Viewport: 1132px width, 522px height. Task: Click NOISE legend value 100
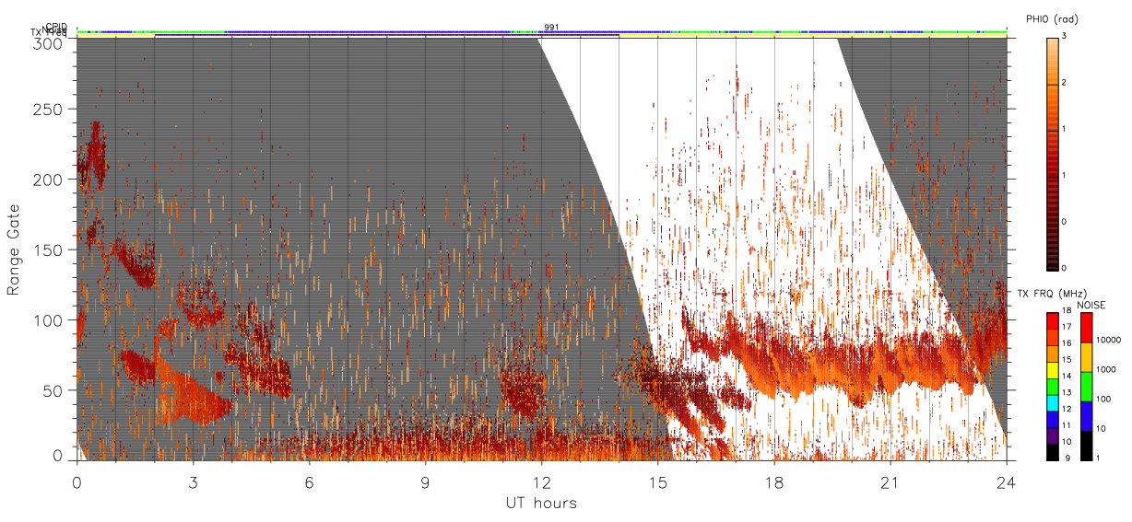1103,399
